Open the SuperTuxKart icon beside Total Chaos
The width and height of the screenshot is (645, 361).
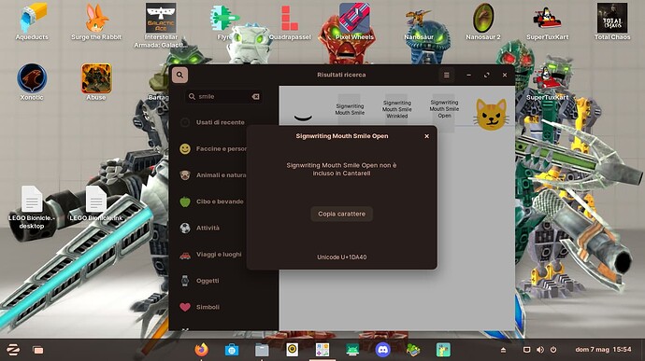548,21
